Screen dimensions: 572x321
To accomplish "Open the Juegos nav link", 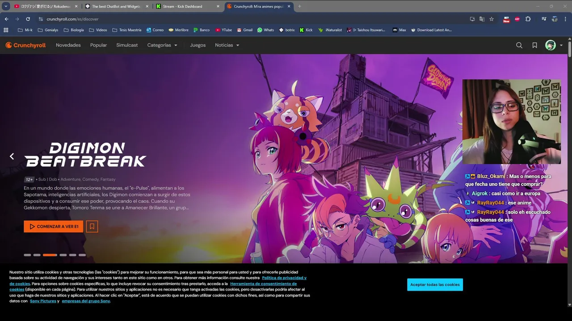I will pyautogui.click(x=198, y=45).
